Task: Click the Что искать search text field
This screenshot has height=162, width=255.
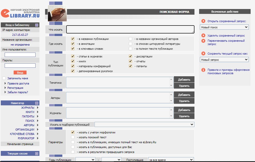Action: point(130,29)
